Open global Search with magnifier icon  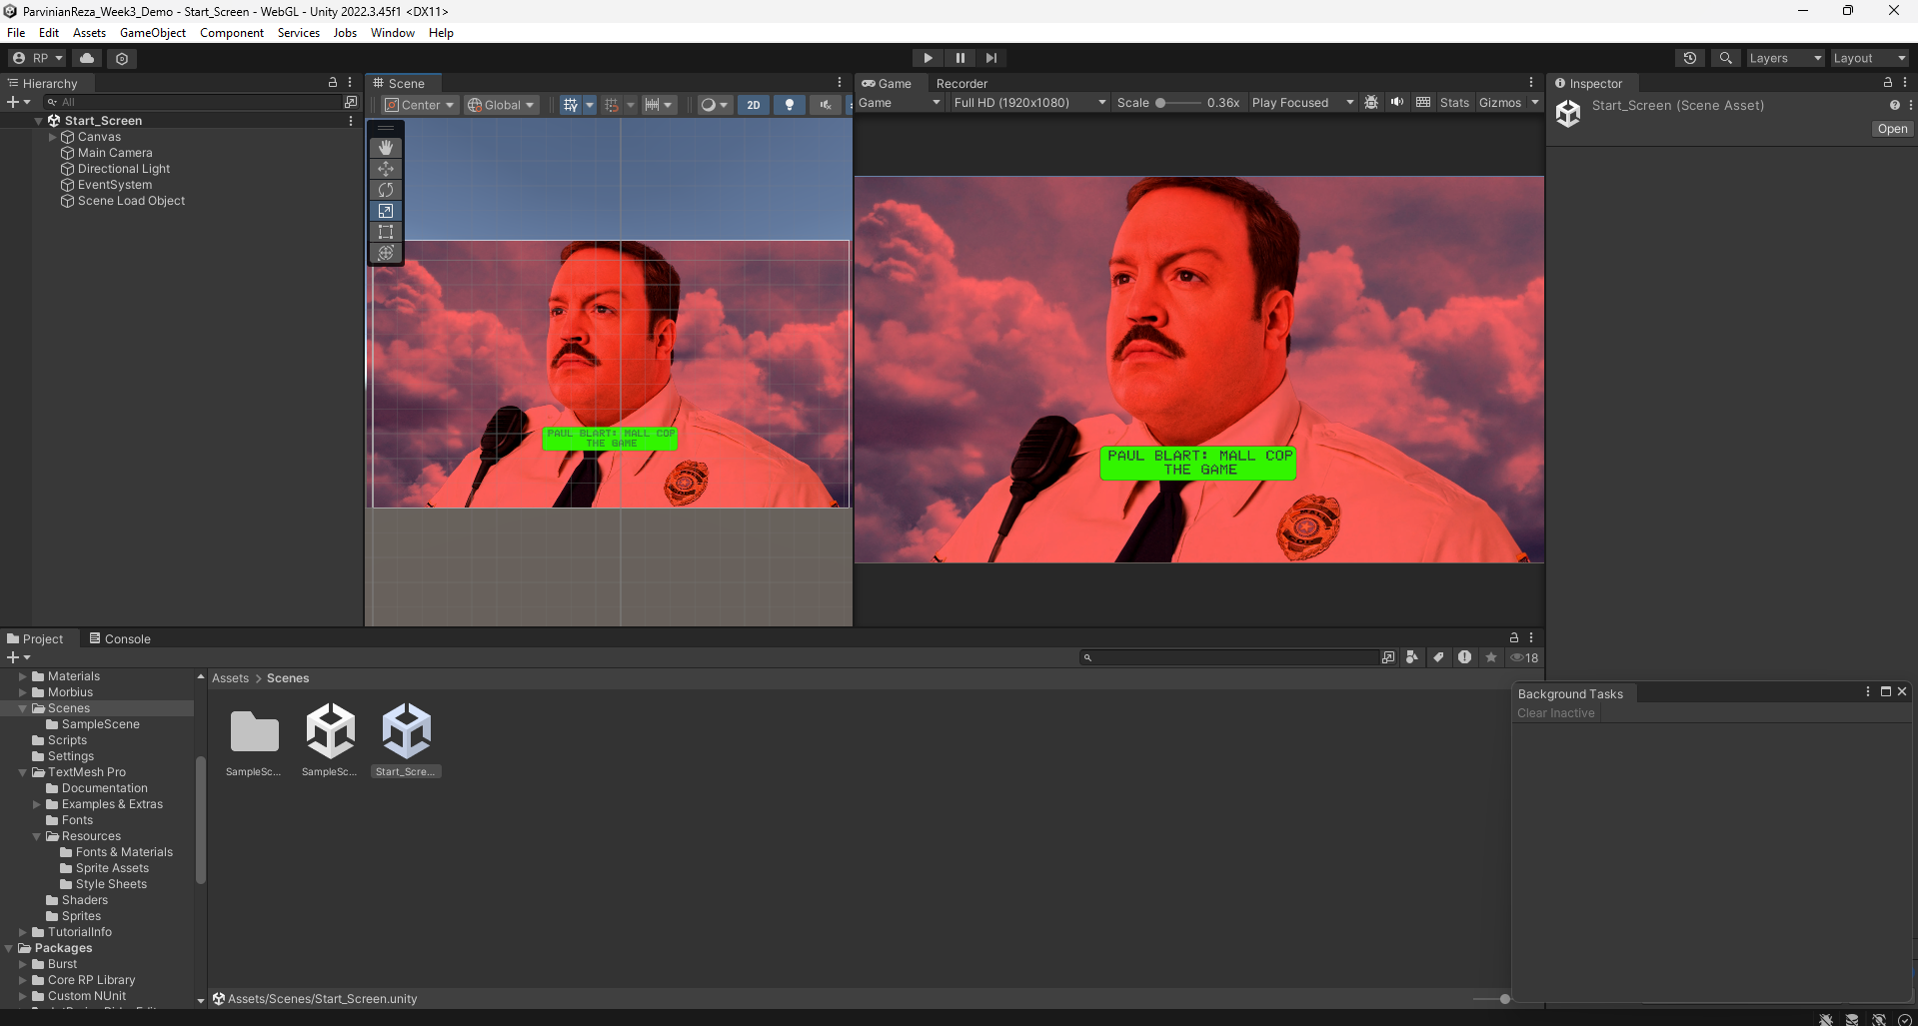[1726, 58]
